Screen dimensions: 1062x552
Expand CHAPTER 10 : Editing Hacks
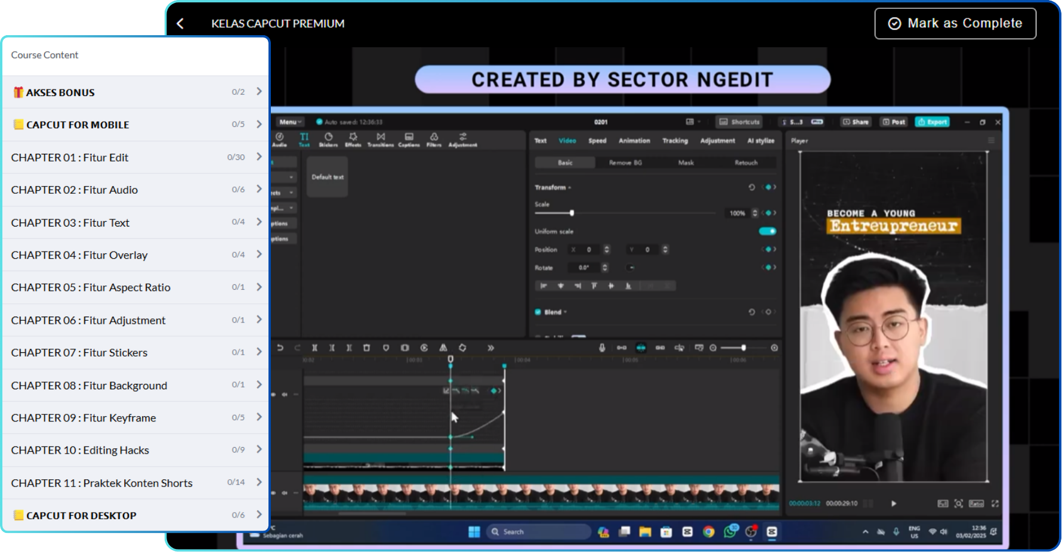coord(135,450)
